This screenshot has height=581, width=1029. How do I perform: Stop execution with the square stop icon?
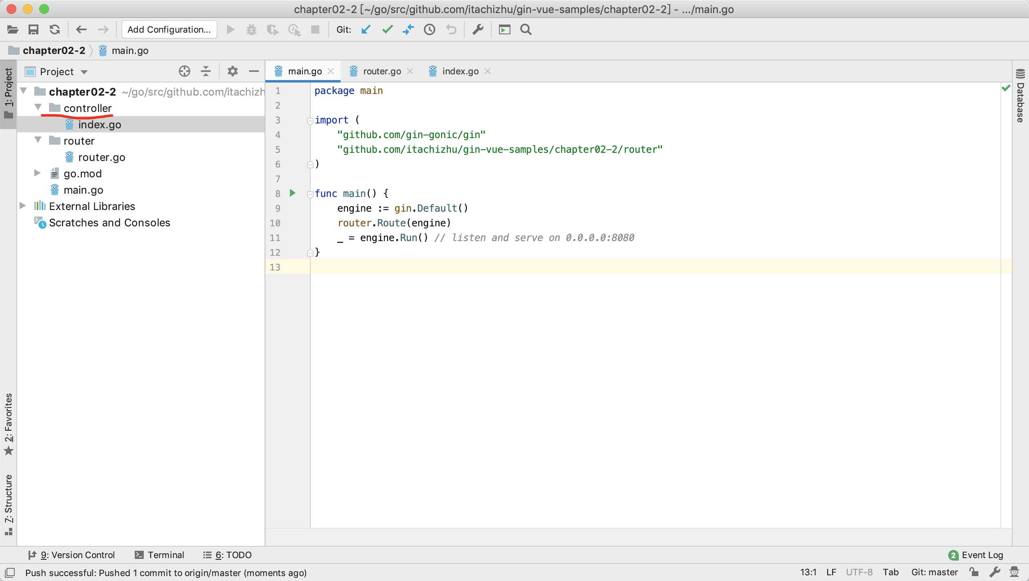(315, 29)
